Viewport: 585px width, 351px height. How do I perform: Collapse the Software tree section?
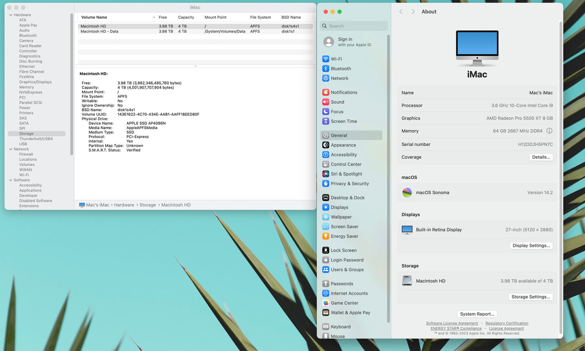(x=11, y=180)
